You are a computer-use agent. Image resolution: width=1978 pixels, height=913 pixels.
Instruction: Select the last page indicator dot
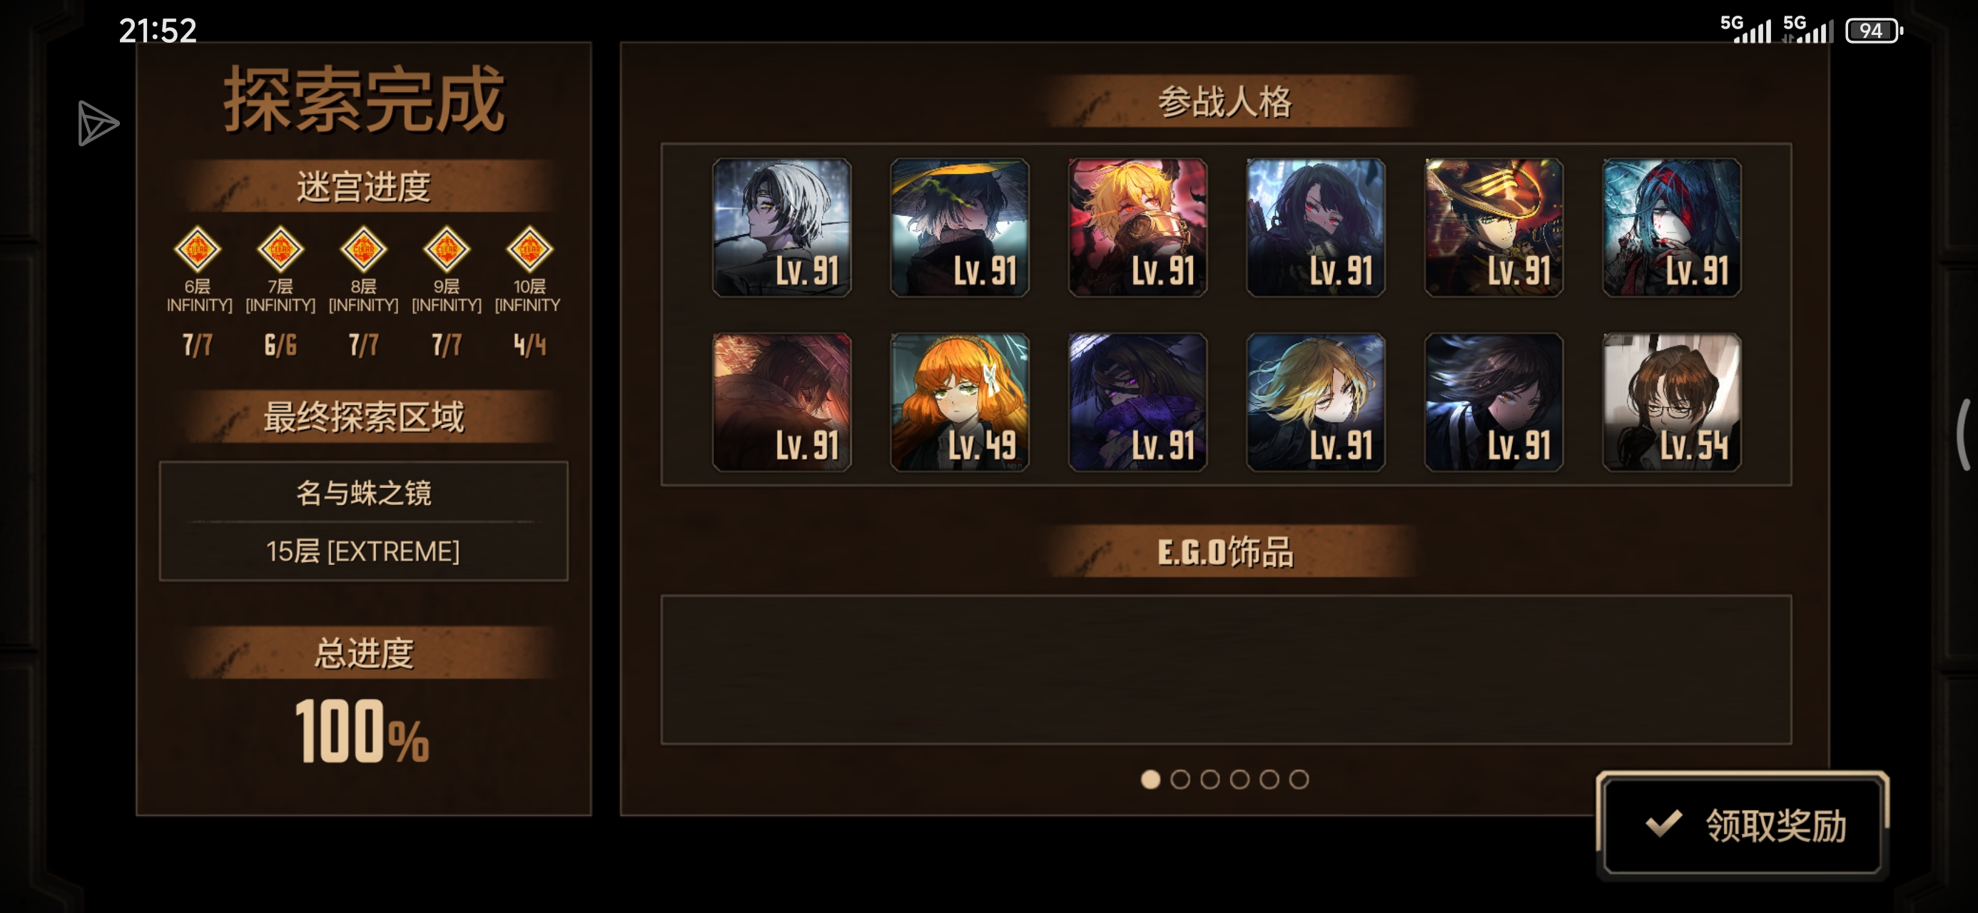click(x=1299, y=780)
